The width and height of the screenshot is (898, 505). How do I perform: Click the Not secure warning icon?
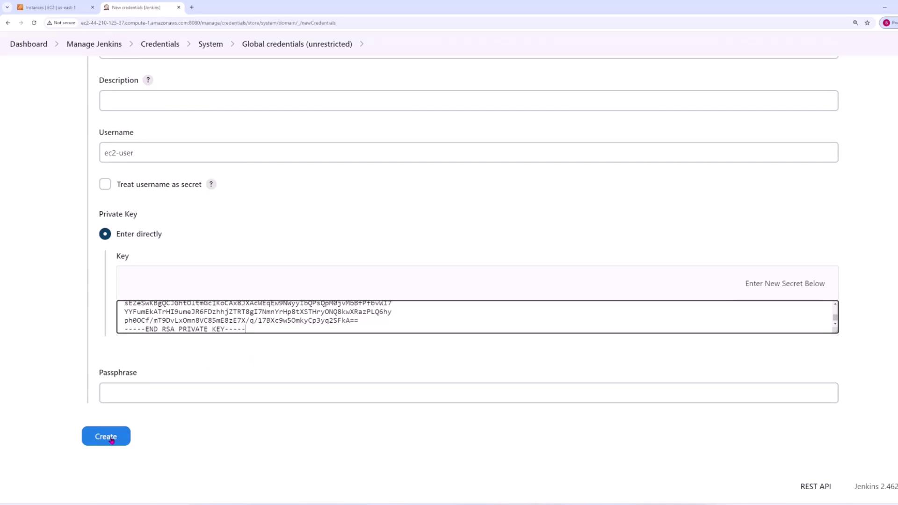(50, 22)
